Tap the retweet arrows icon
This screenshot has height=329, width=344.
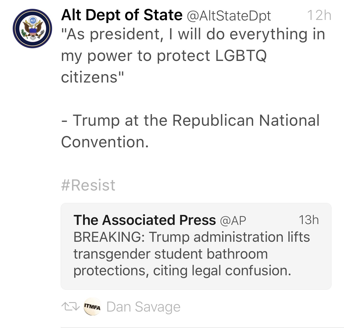pyautogui.click(x=68, y=307)
